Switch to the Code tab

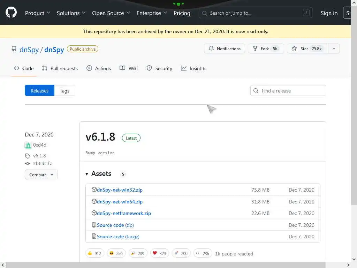(x=24, y=68)
